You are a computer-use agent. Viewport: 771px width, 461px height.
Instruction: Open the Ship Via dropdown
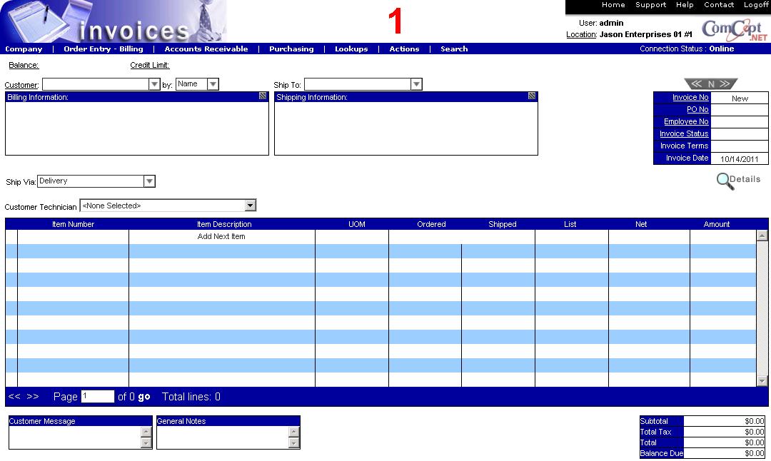[149, 181]
